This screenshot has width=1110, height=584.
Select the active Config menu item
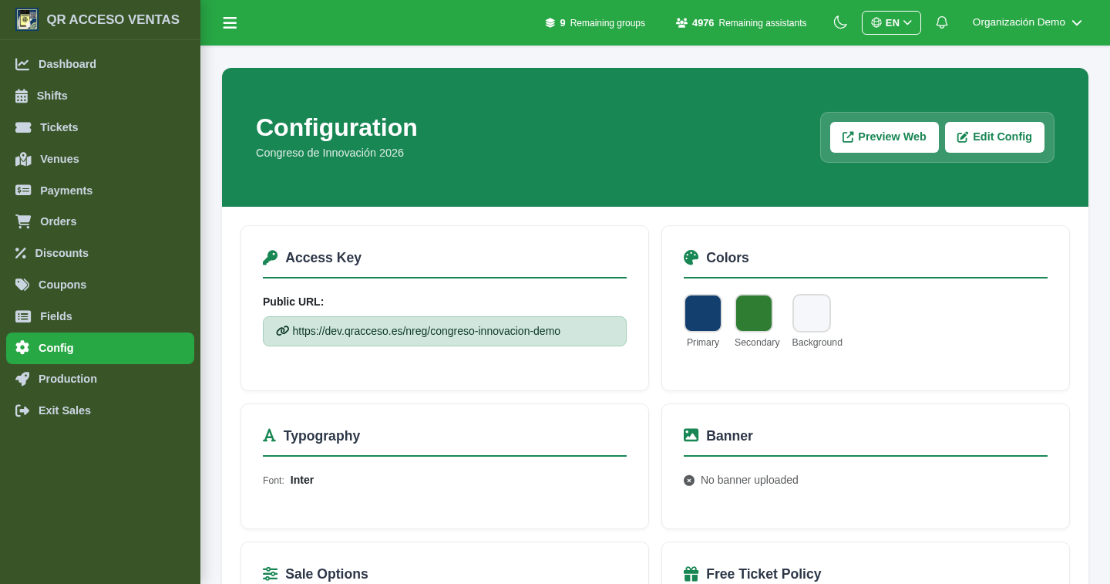(x=100, y=348)
